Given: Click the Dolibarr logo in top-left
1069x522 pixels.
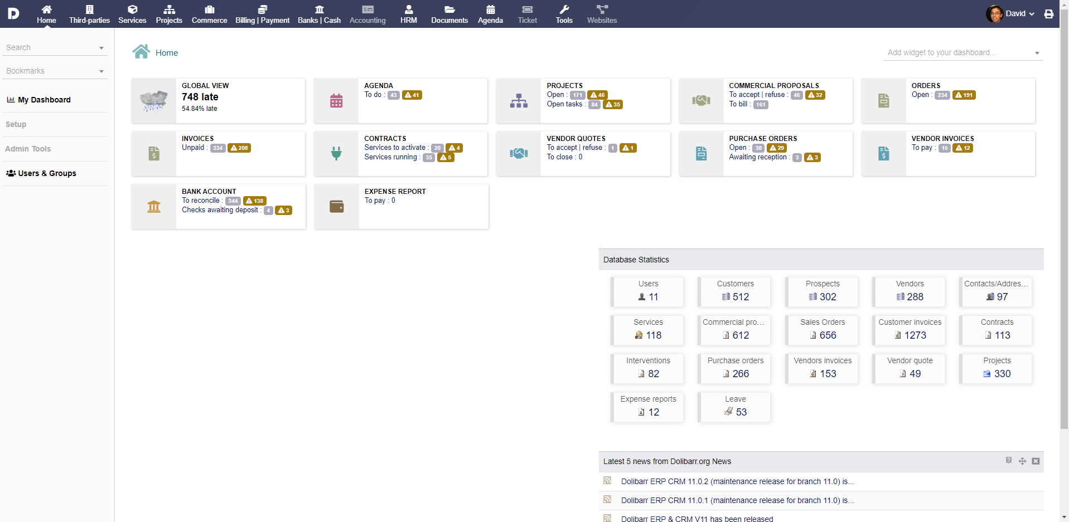Looking at the screenshot, I should (x=13, y=13).
